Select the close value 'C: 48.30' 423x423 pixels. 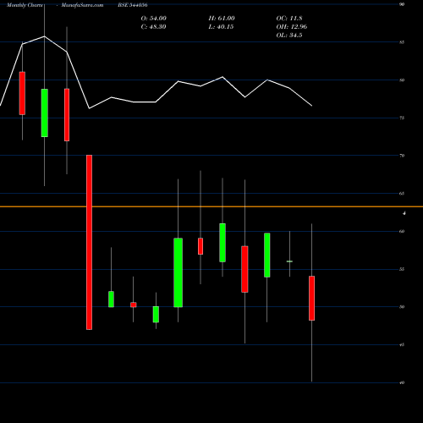(153, 27)
